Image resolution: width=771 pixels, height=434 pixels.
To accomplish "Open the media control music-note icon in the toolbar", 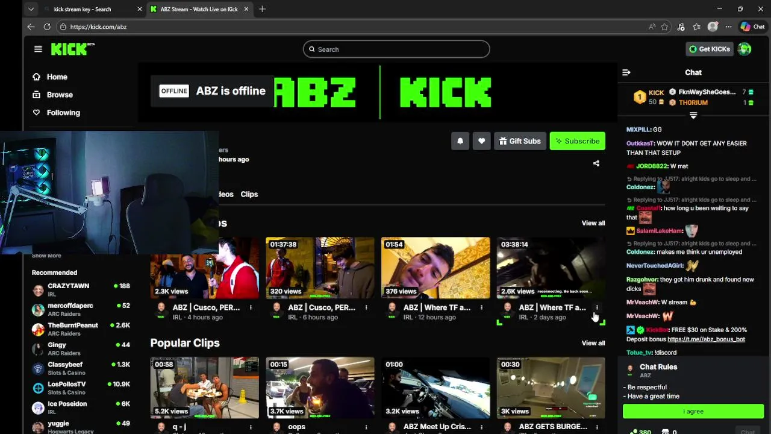I will tap(681, 27).
